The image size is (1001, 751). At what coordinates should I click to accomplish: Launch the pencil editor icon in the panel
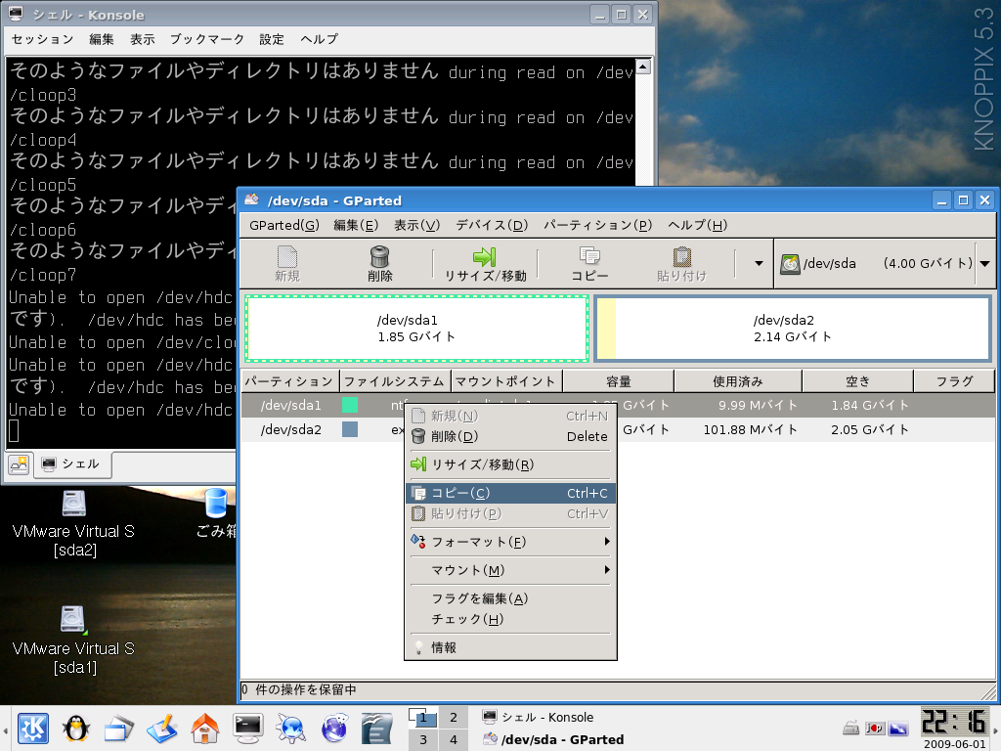161,729
